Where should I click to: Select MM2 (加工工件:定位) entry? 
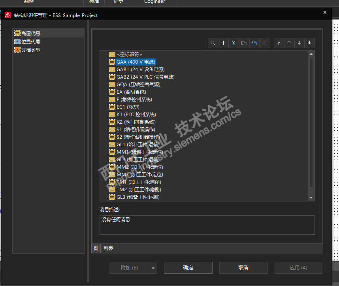pos(139,167)
